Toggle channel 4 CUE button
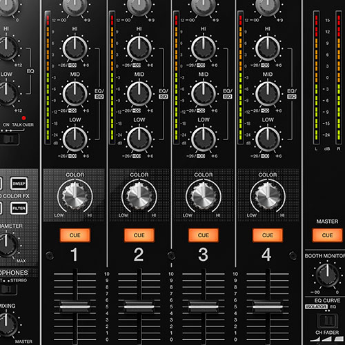Screen dimensions: 345x345 (x=268, y=235)
